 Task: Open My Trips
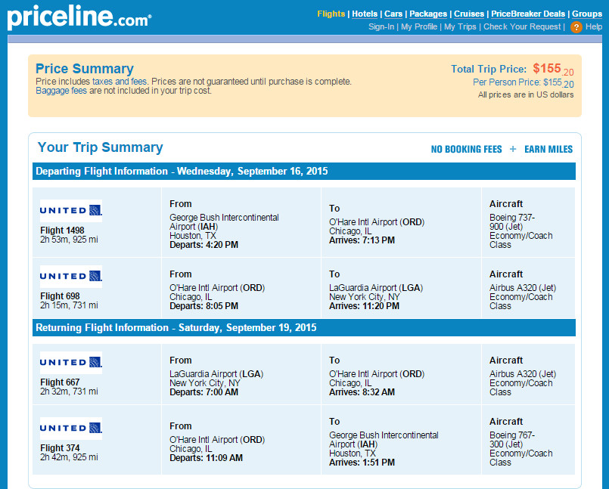point(461,26)
